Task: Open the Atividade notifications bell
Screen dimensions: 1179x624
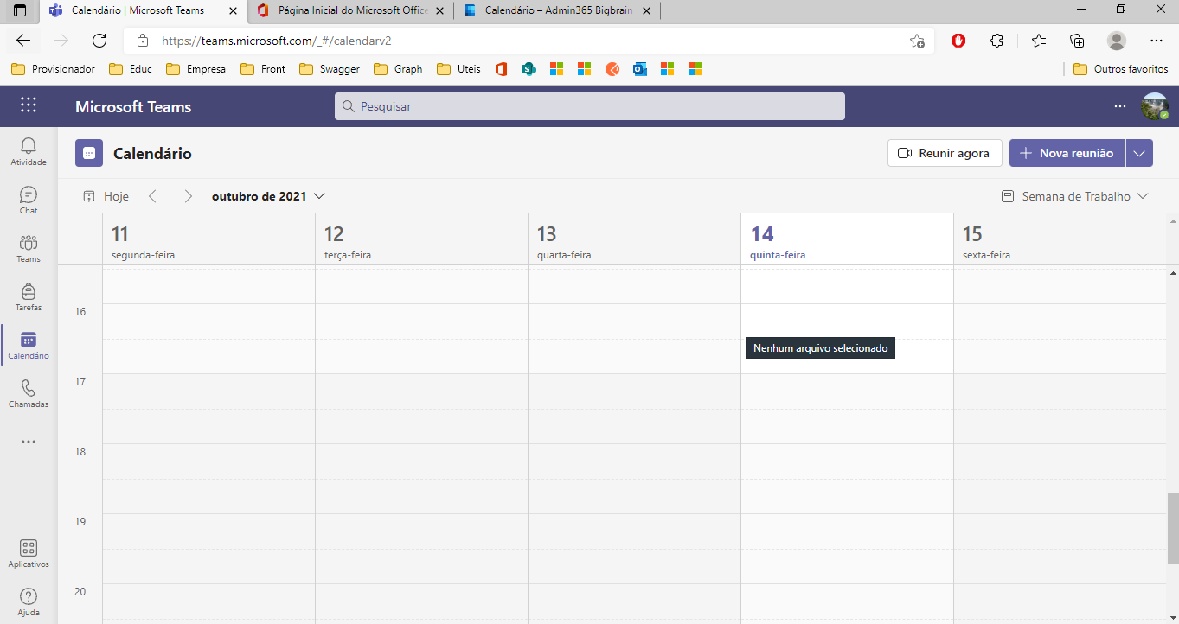Action: [x=29, y=152]
